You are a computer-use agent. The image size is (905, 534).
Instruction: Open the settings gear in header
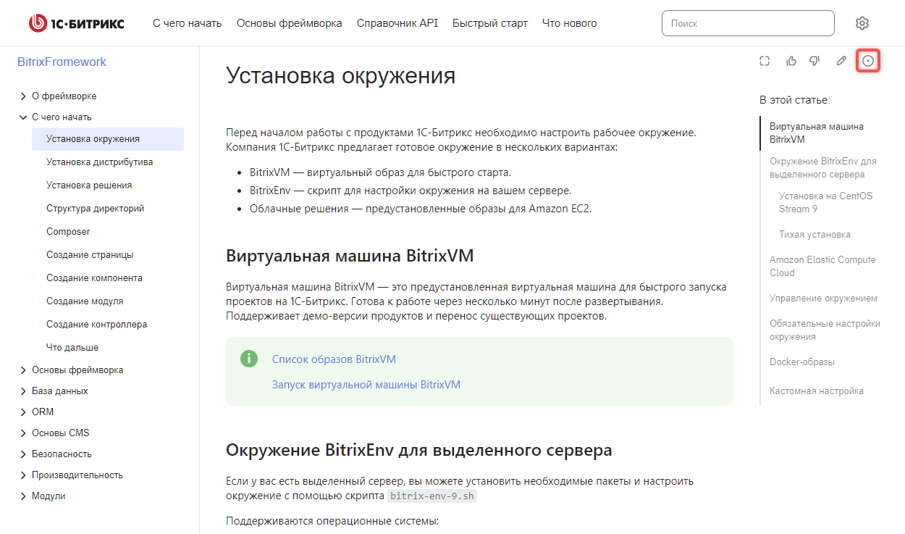[x=862, y=23]
